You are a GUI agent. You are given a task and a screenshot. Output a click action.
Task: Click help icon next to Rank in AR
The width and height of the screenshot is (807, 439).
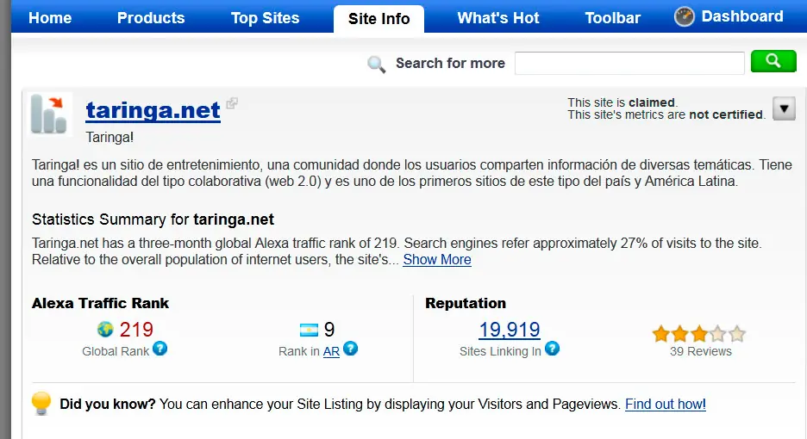click(x=350, y=349)
